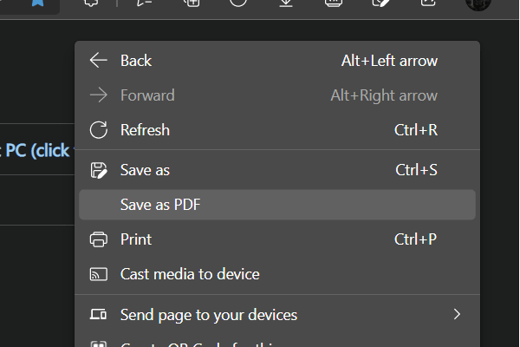Open Print from the context menu
The height and width of the screenshot is (347, 520).
pyautogui.click(x=136, y=239)
